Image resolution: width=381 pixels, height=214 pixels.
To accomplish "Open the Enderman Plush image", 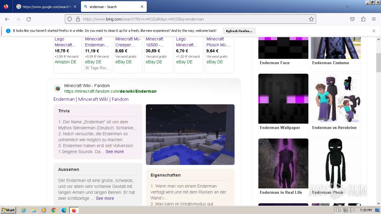I will coord(336,163).
